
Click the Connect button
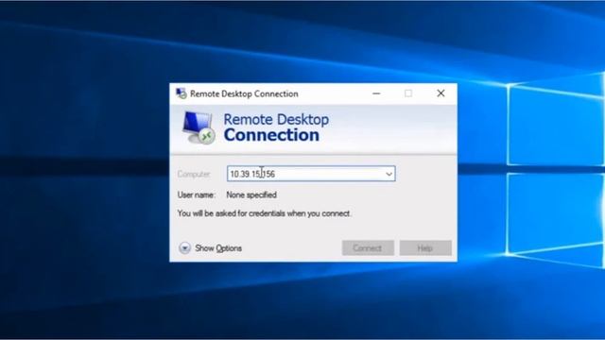[x=368, y=247]
